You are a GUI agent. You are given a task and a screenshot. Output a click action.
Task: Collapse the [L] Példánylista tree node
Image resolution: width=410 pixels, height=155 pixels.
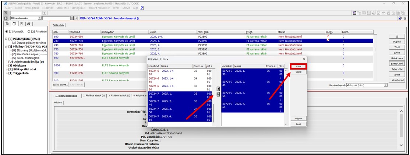click(6, 39)
